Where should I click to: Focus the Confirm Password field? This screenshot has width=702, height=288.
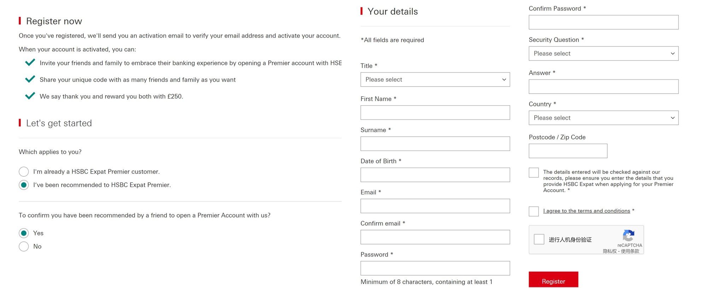click(603, 22)
